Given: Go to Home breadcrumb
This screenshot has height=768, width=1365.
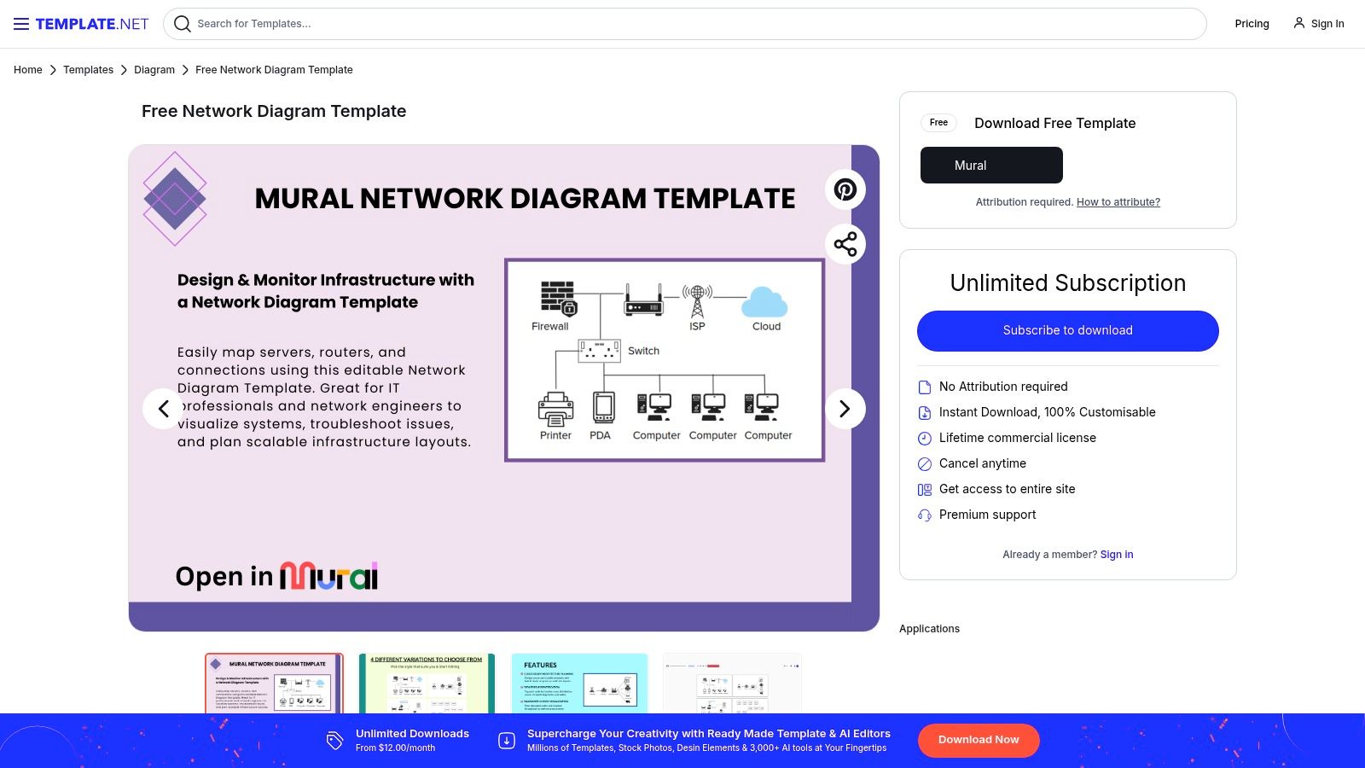Looking at the screenshot, I should pos(28,70).
